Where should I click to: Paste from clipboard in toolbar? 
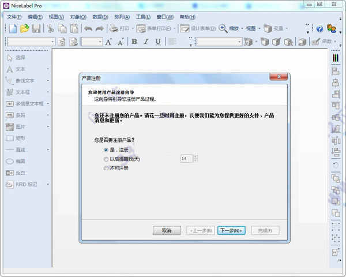click(x=74, y=29)
